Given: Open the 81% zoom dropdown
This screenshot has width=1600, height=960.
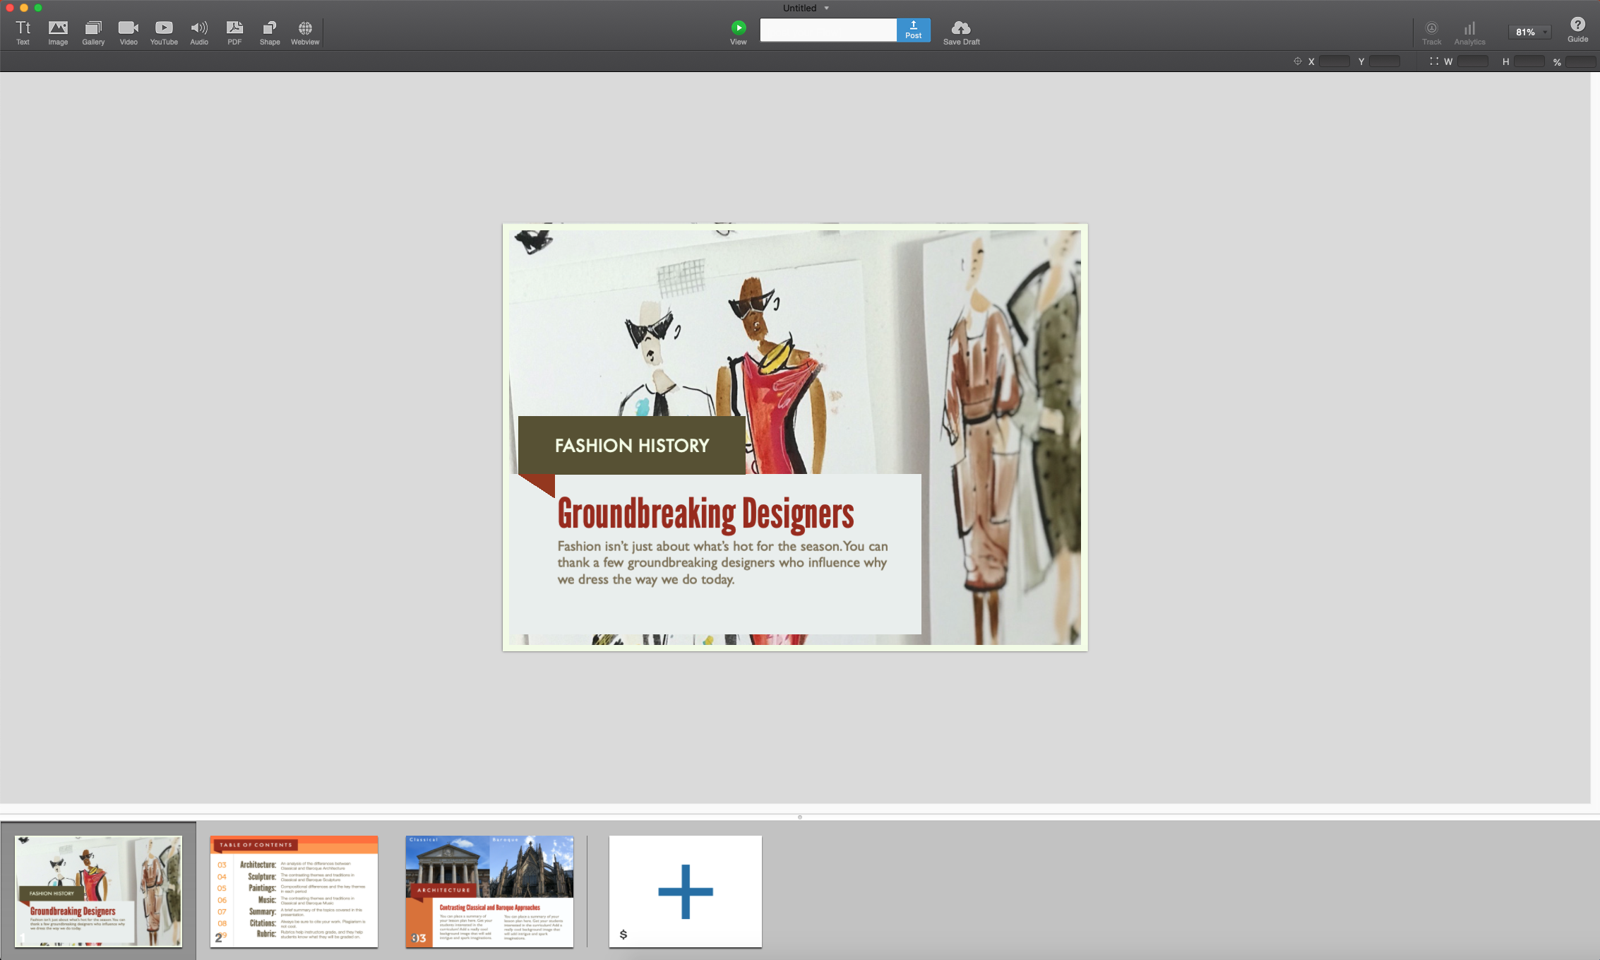Looking at the screenshot, I should [x=1529, y=32].
